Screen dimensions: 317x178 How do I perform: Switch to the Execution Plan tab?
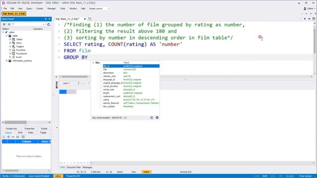point(74,167)
